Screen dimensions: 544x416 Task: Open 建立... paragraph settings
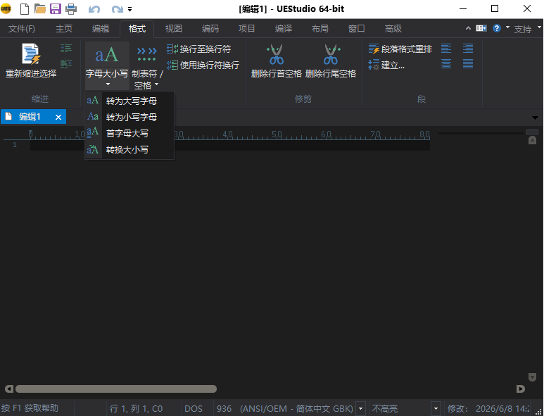(386, 65)
